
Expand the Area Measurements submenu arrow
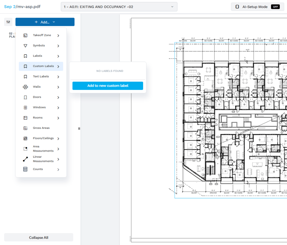point(58,149)
